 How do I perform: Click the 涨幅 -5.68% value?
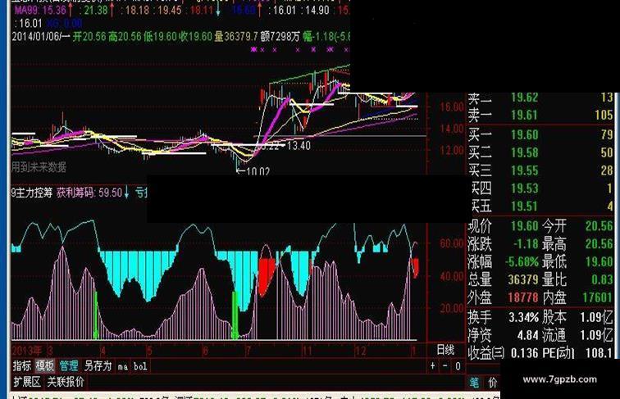(x=522, y=261)
